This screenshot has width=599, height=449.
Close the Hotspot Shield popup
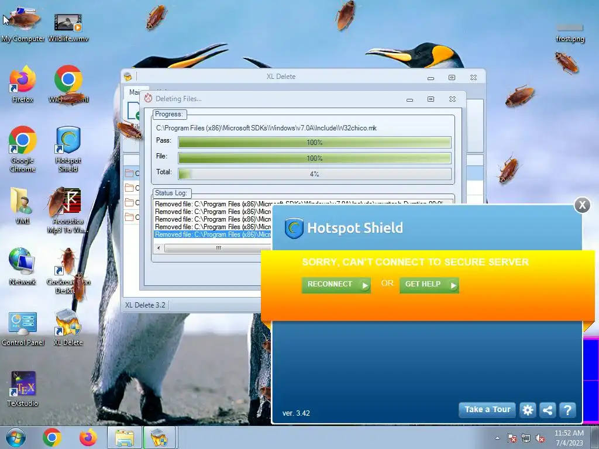(x=582, y=205)
